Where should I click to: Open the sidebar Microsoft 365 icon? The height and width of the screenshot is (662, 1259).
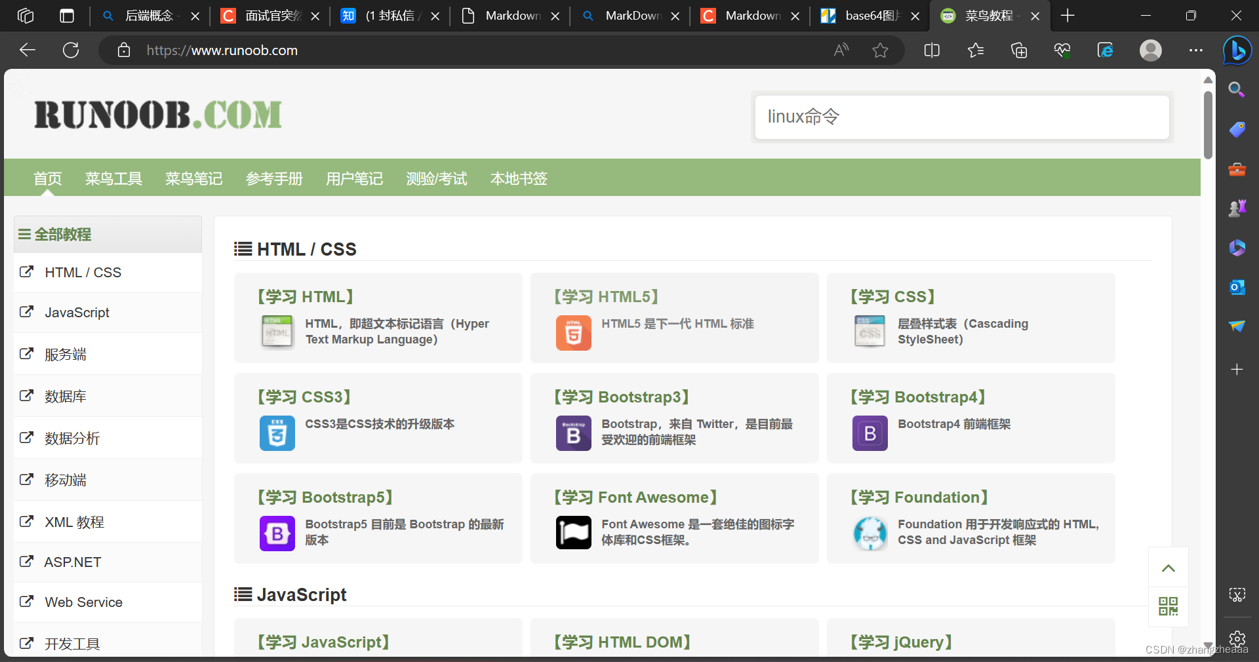(x=1237, y=248)
